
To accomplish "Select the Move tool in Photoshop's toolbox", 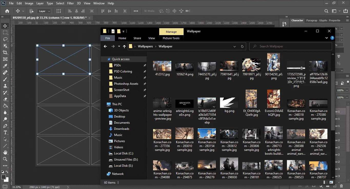I will [5, 26].
